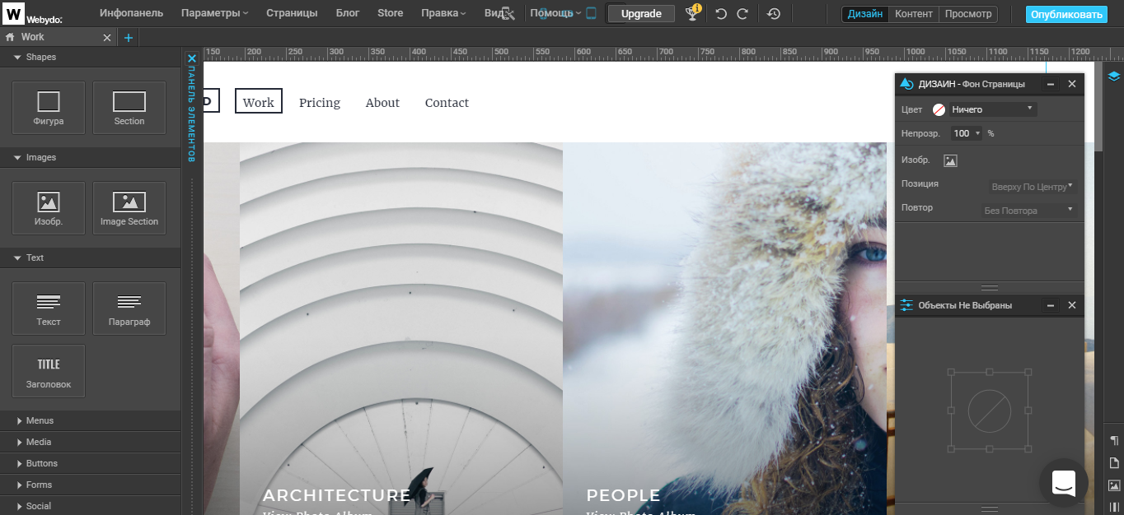Viewport: 1124px width, 515px height.
Task: Click the Work link in site navigation
Action: click(x=259, y=101)
